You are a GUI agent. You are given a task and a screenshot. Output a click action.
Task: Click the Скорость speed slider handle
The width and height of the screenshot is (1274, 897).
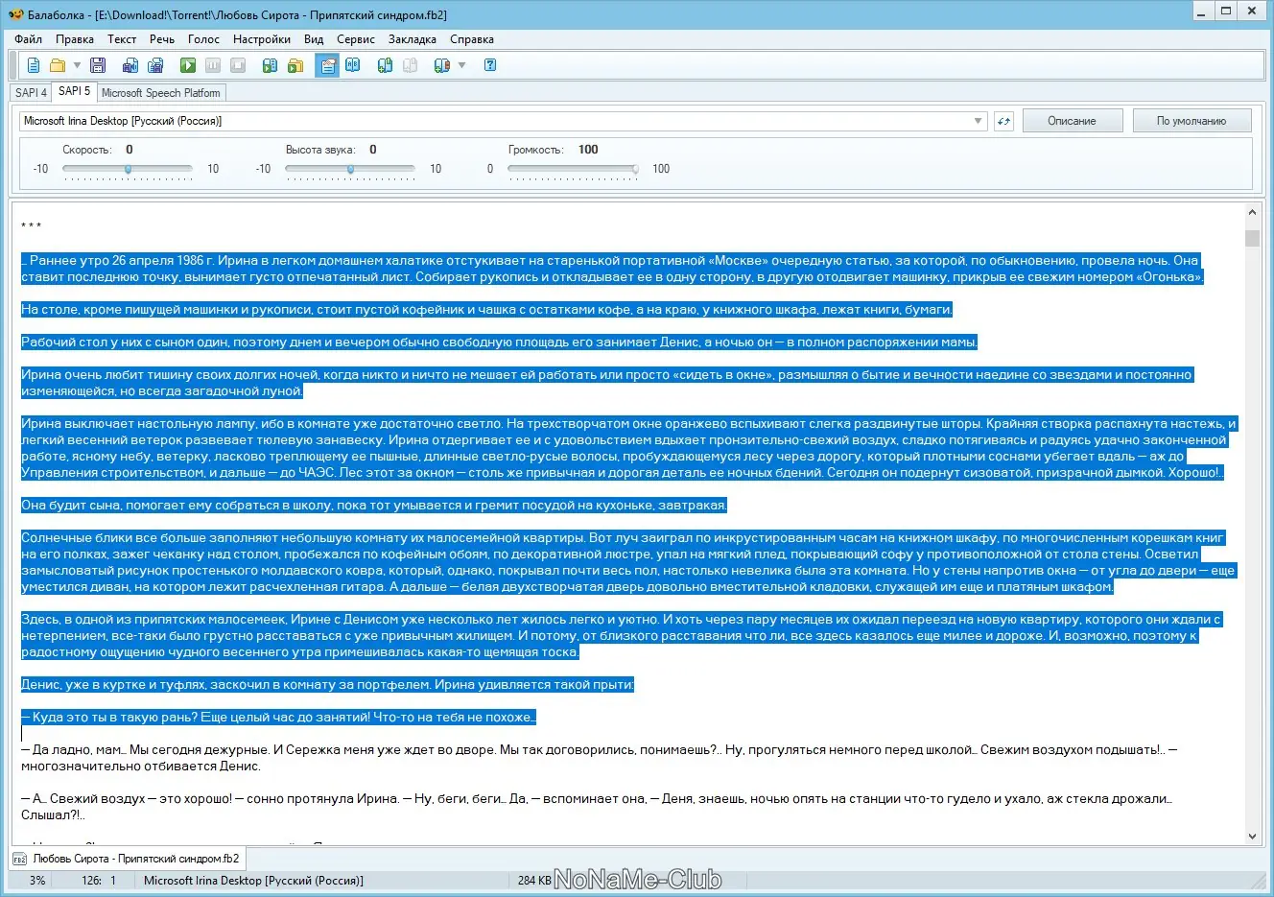[x=128, y=169]
